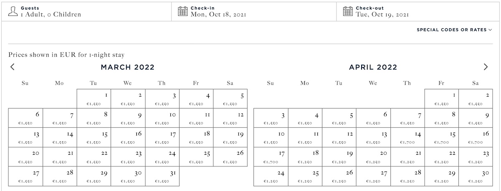The image size is (501, 191).
Task: Go to previous month with left arrow
Action: 13,67
